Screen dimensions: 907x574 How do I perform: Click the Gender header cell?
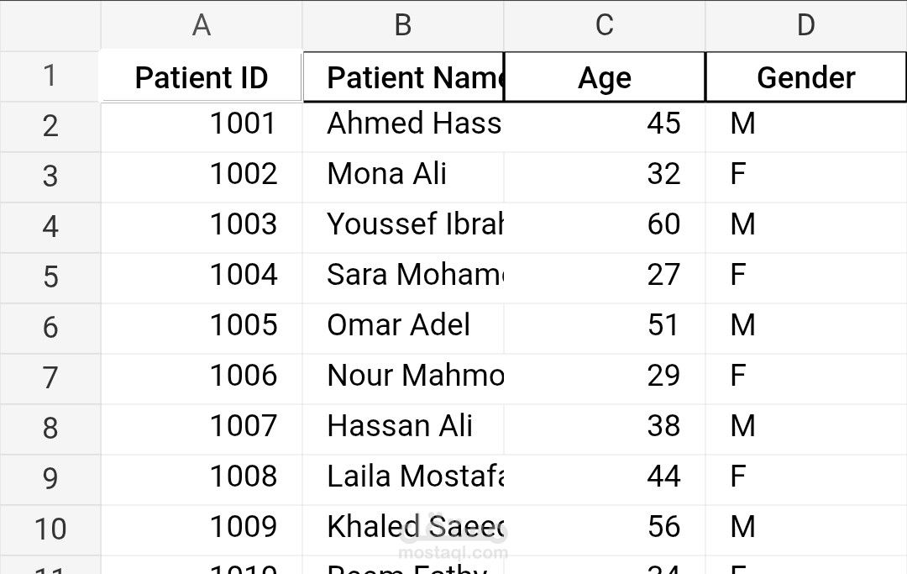point(805,76)
